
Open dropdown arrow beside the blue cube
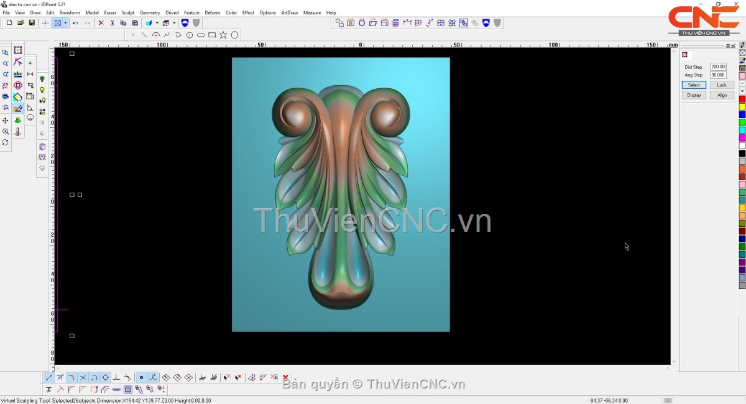tap(157, 23)
